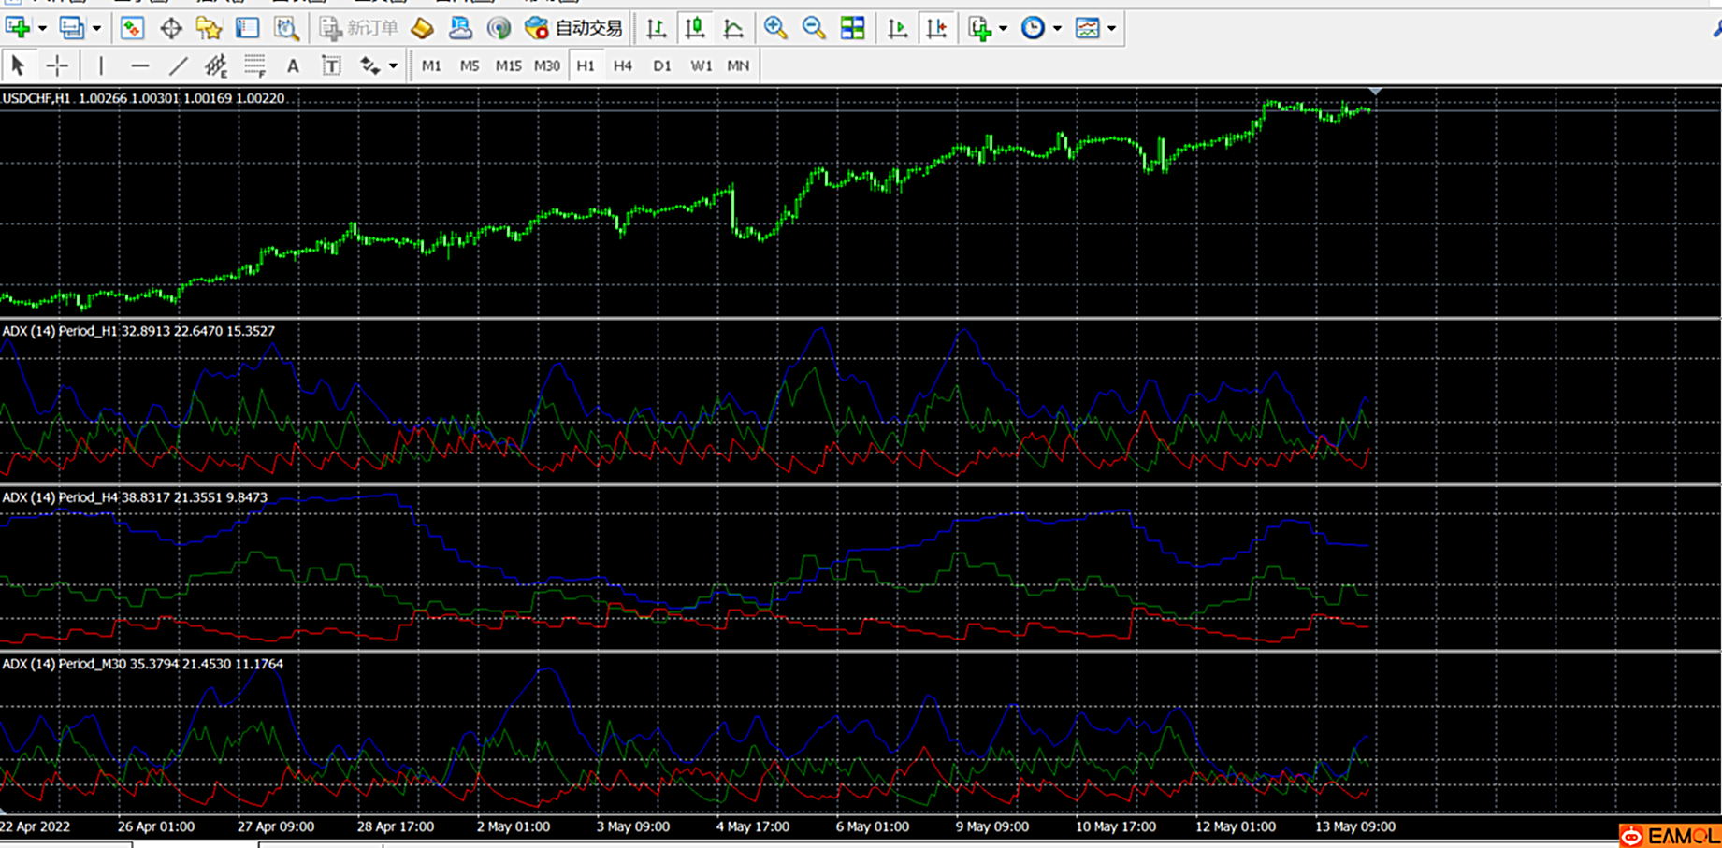Select the D1 timeframe
The width and height of the screenshot is (1722, 848).
point(661,65)
